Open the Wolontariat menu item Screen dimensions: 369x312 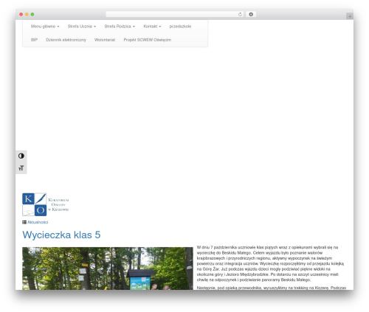[105, 40]
